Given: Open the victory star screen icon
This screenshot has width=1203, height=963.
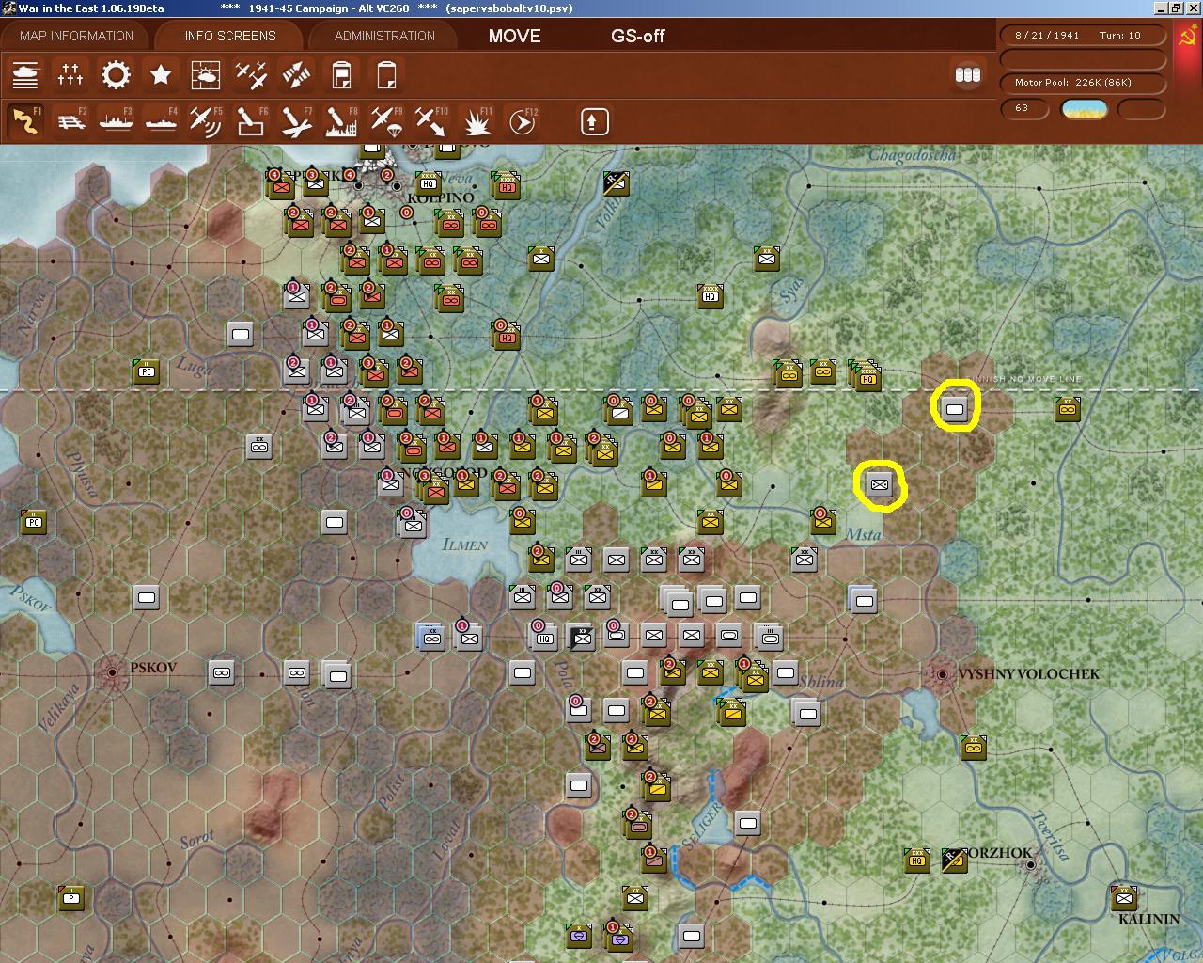Looking at the screenshot, I should pos(161,74).
